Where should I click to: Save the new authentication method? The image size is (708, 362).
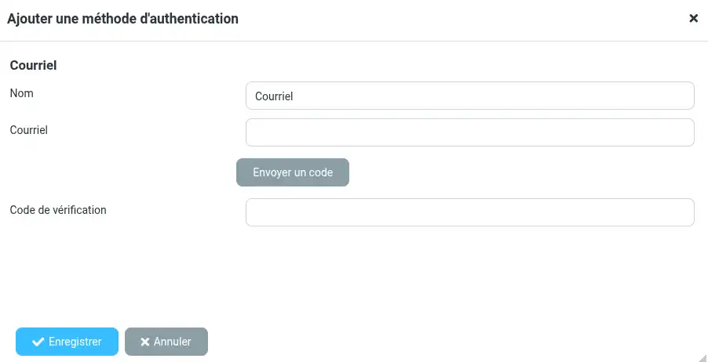(67, 342)
